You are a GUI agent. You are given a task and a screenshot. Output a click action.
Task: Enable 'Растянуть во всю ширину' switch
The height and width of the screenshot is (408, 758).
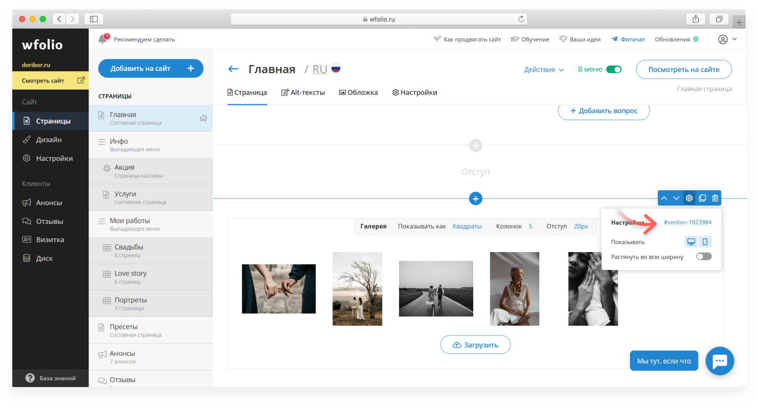pos(704,257)
